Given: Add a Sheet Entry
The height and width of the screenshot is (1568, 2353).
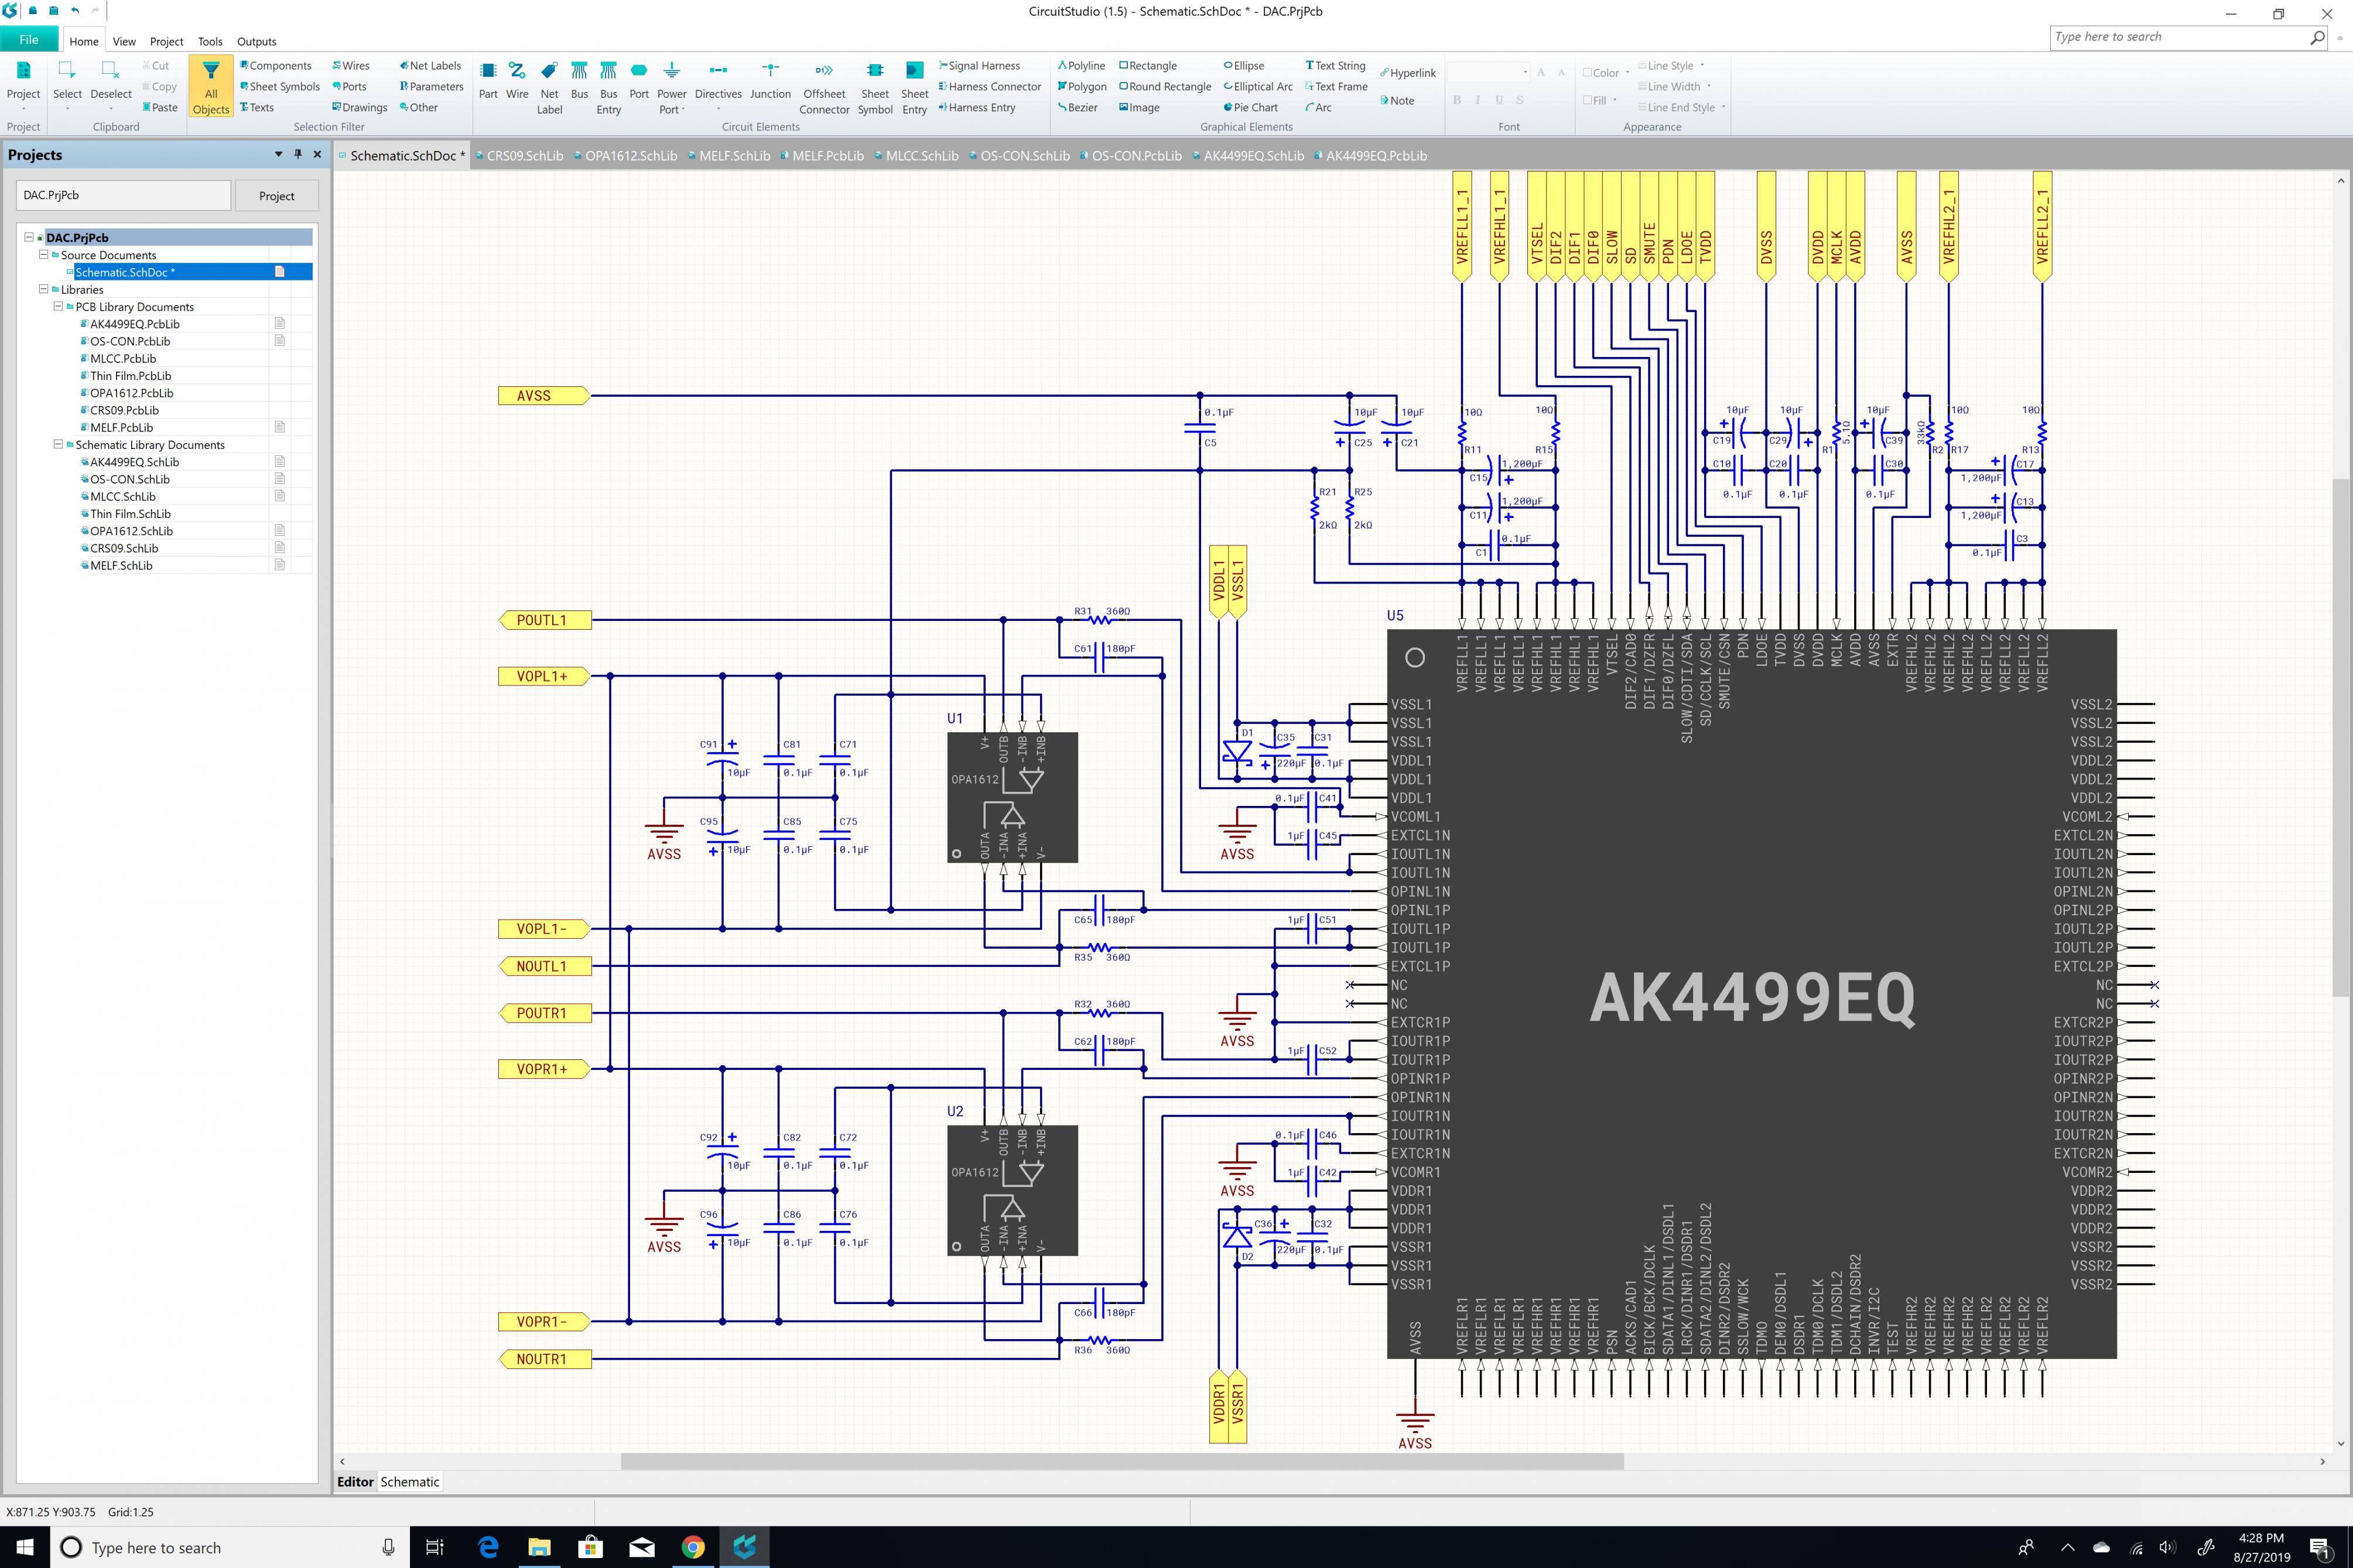Looking at the screenshot, I should [x=914, y=88].
